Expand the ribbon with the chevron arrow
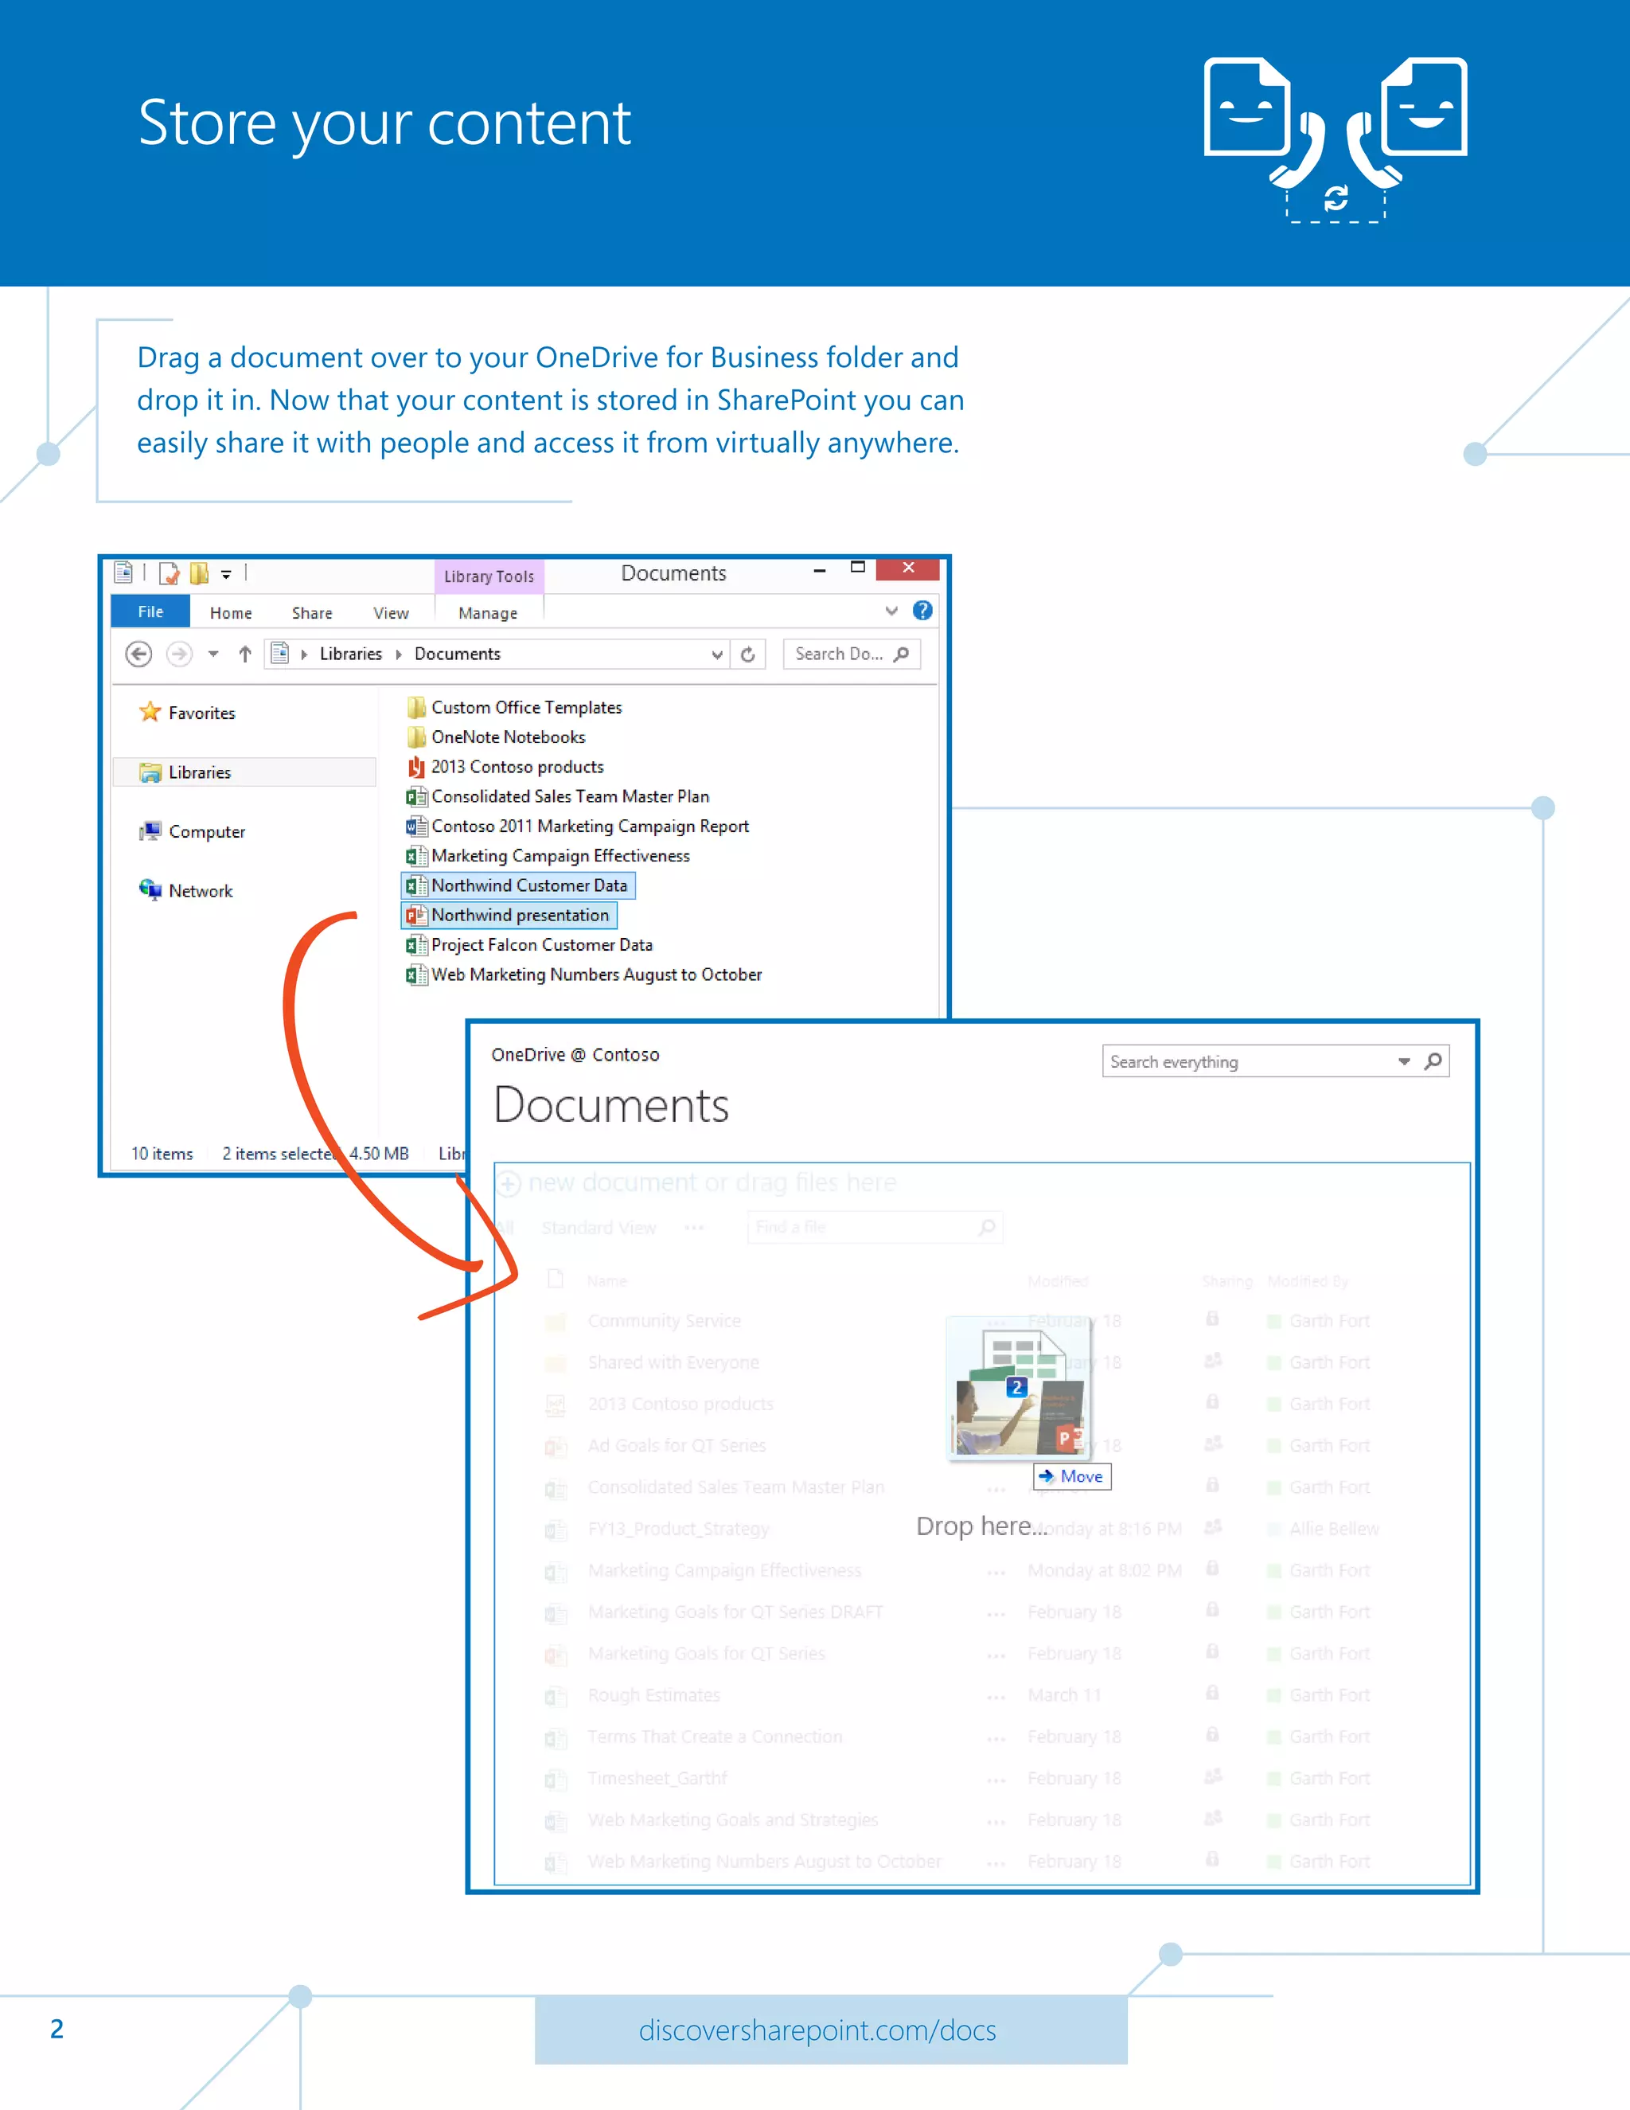The height and width of the screenshot is (2110, 1630). (x=891, y=611)
